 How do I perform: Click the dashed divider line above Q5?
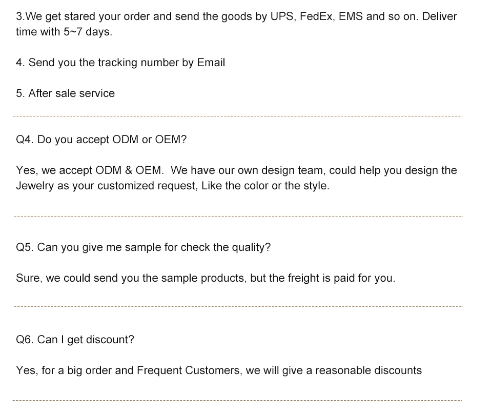[x=238, y=216]
